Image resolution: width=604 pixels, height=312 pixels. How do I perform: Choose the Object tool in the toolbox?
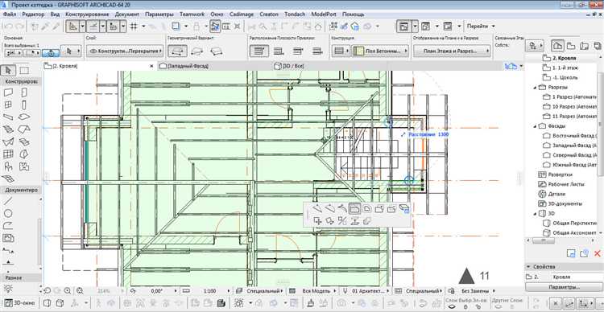pos(8,166)
